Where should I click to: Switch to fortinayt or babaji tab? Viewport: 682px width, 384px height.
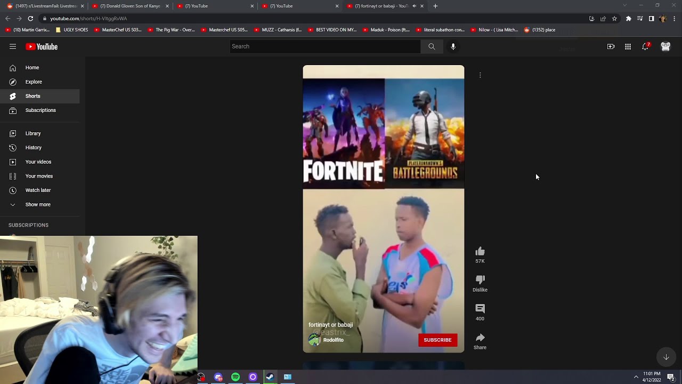click(x=385, y=6)
